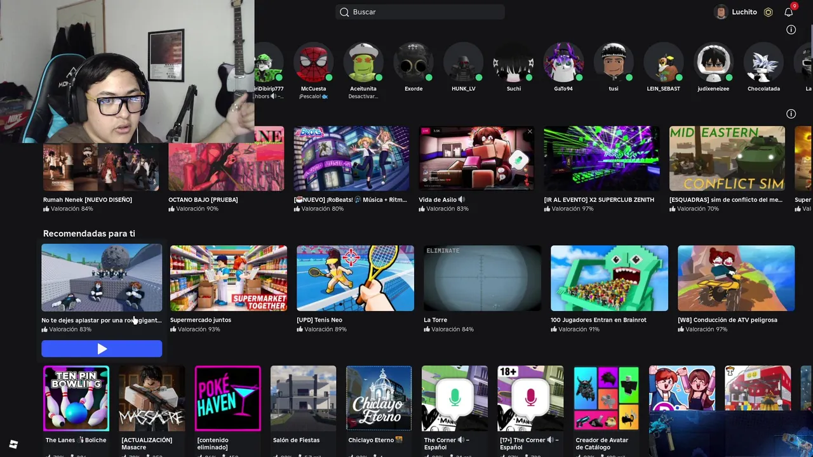Open GaTo94 friend avatar
The width and height of the screenshot is (813, 457).
pyautogui.click(x=563, y=63)
